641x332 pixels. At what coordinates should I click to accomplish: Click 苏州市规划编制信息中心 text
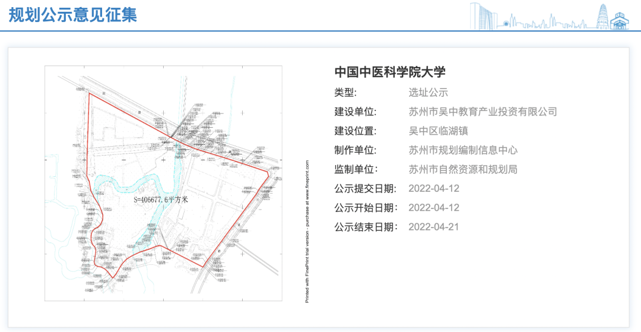463,150
